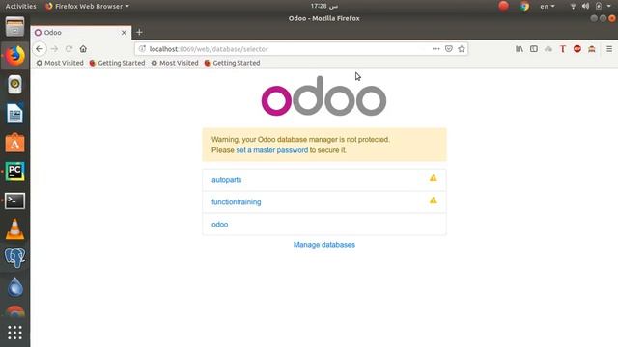The height and width of the screenshot is (347, 618).
Task: Click the network icon in top bar
Action: tap(573, 7)
